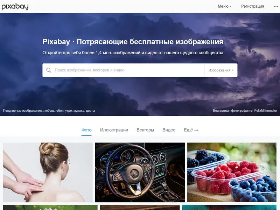Image resolution: width=280 pixels, height=210 pixels.
Task: Open the massage woman photo thumbnail
Action: point(48,172)
